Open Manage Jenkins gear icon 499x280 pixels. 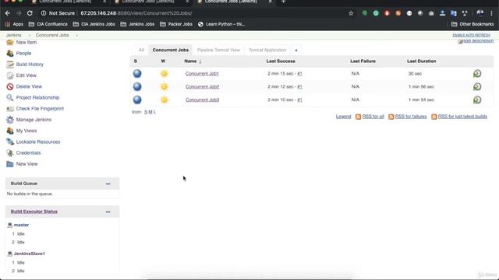point(10,120)
